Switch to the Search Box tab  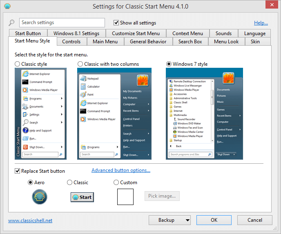click(190, 42)
